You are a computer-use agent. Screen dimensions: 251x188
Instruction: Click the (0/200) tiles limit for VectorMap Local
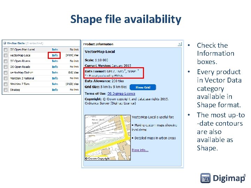coord(72,55)
